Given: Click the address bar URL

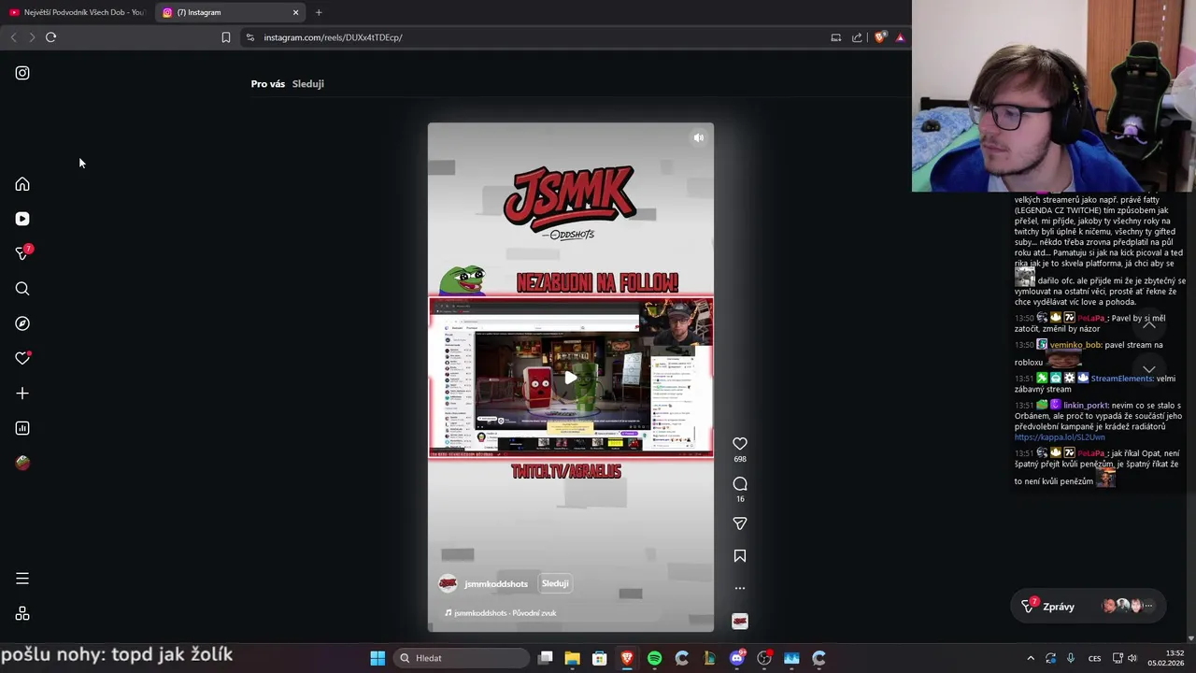Looking at the screenshot, I should 333,37.
